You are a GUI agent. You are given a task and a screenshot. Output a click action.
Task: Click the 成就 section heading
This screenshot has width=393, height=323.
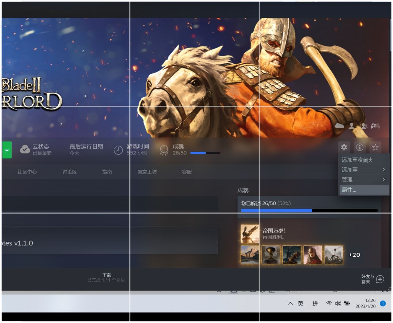(x=243, y=190)
